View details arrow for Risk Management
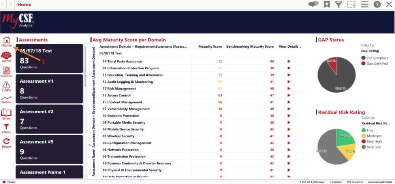The image size is (395, 184). (x=289, y=89)
